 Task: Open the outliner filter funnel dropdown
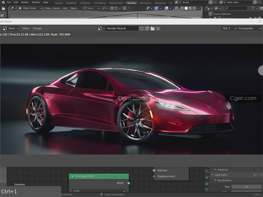click(254, 8)
